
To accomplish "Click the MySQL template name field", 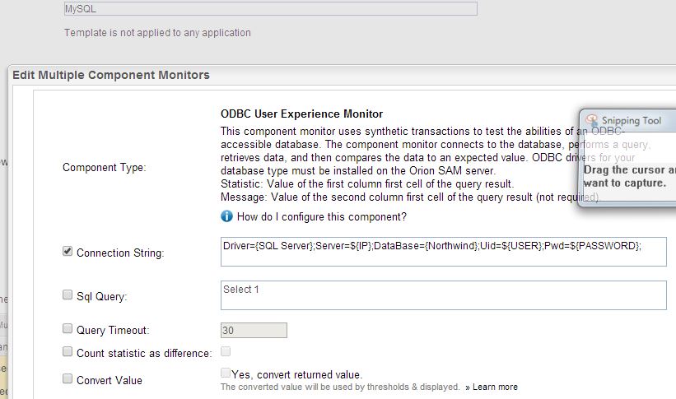I will [x=271, y=8].
